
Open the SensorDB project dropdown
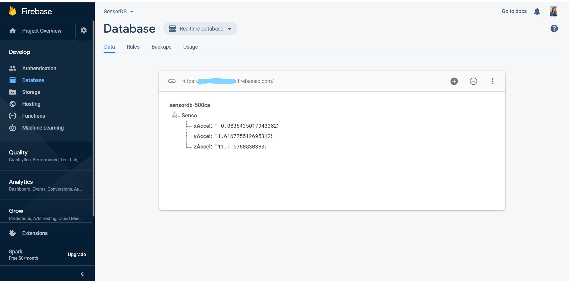tap(119, 12)
